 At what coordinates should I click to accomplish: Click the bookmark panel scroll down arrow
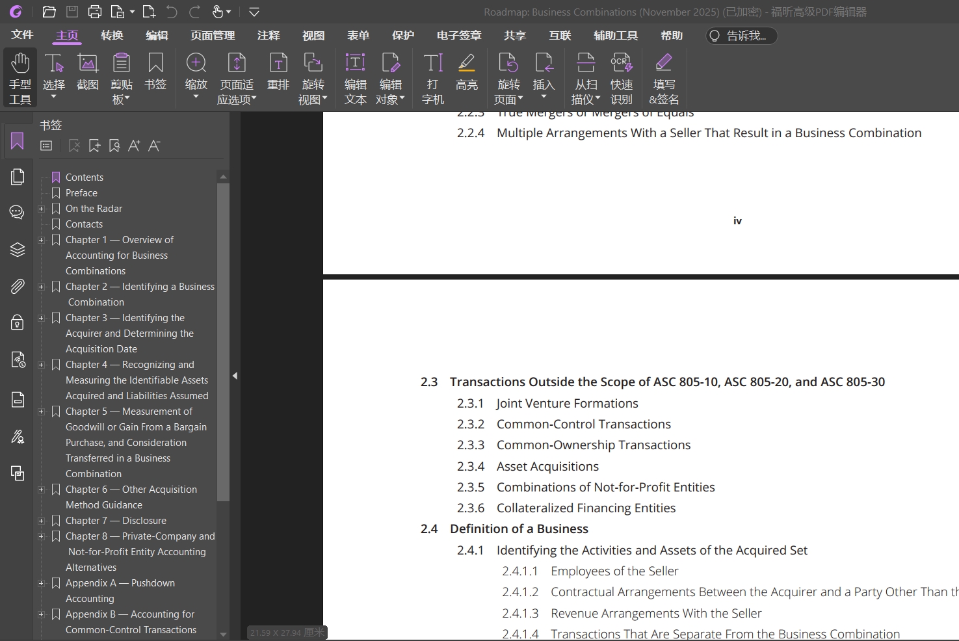pyautogui.click(x=223, y=634)
